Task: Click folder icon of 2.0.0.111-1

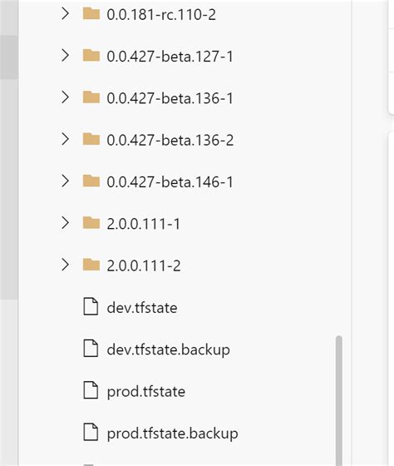Action: point(91,223)
